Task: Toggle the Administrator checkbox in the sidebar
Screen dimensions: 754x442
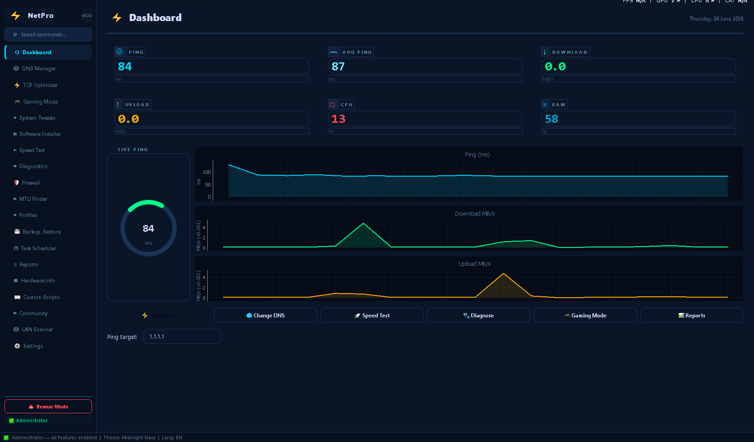Action: tap(12, 420)
